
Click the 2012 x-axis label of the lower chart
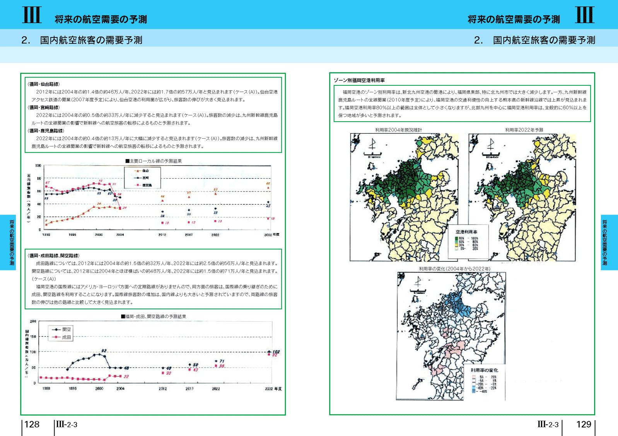point(163,388)
